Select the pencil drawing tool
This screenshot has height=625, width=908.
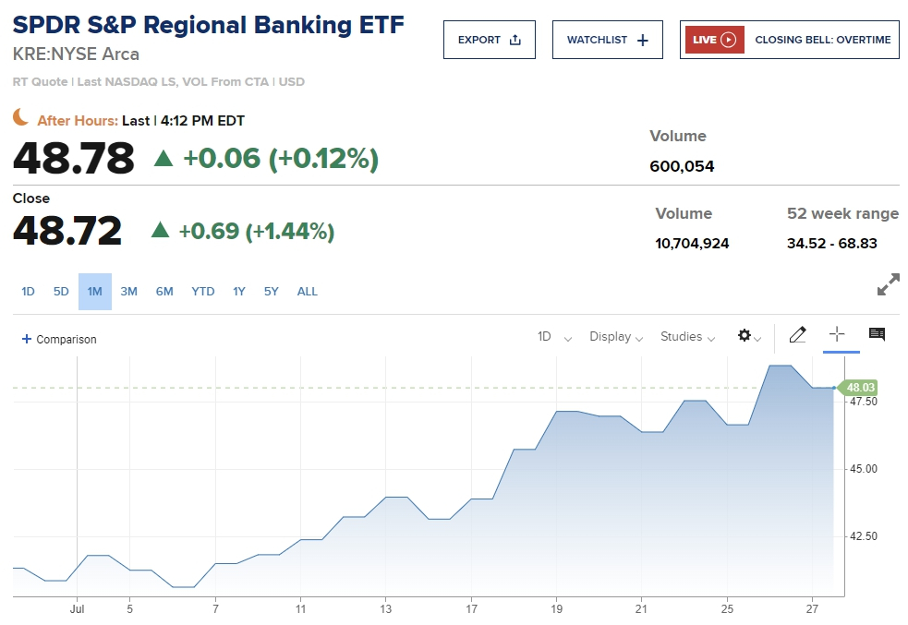(797, 335)
